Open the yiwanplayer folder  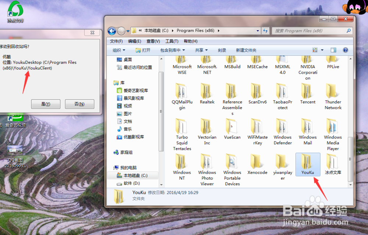coord(283,167)
